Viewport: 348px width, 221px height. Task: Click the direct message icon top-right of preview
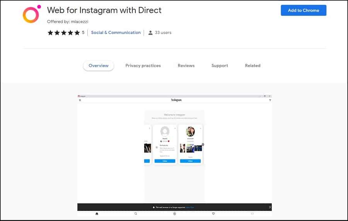(x=270, y=100)
